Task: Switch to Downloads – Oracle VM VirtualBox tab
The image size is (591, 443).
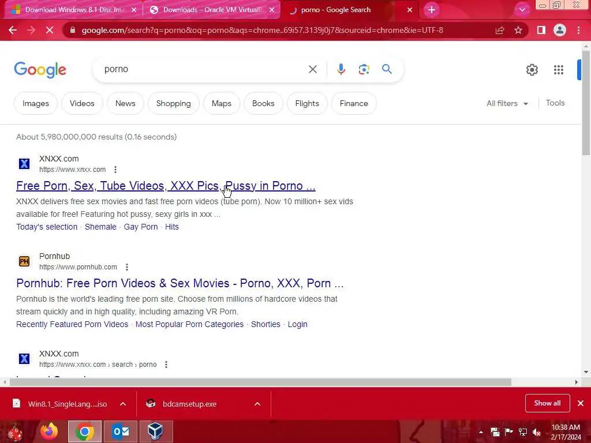Action: click(207, 10)
